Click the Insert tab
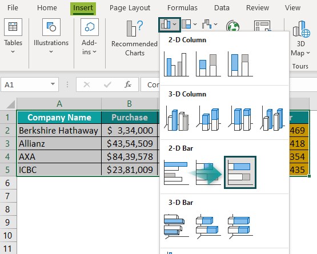The image size is (317, 254). [83, 9]
